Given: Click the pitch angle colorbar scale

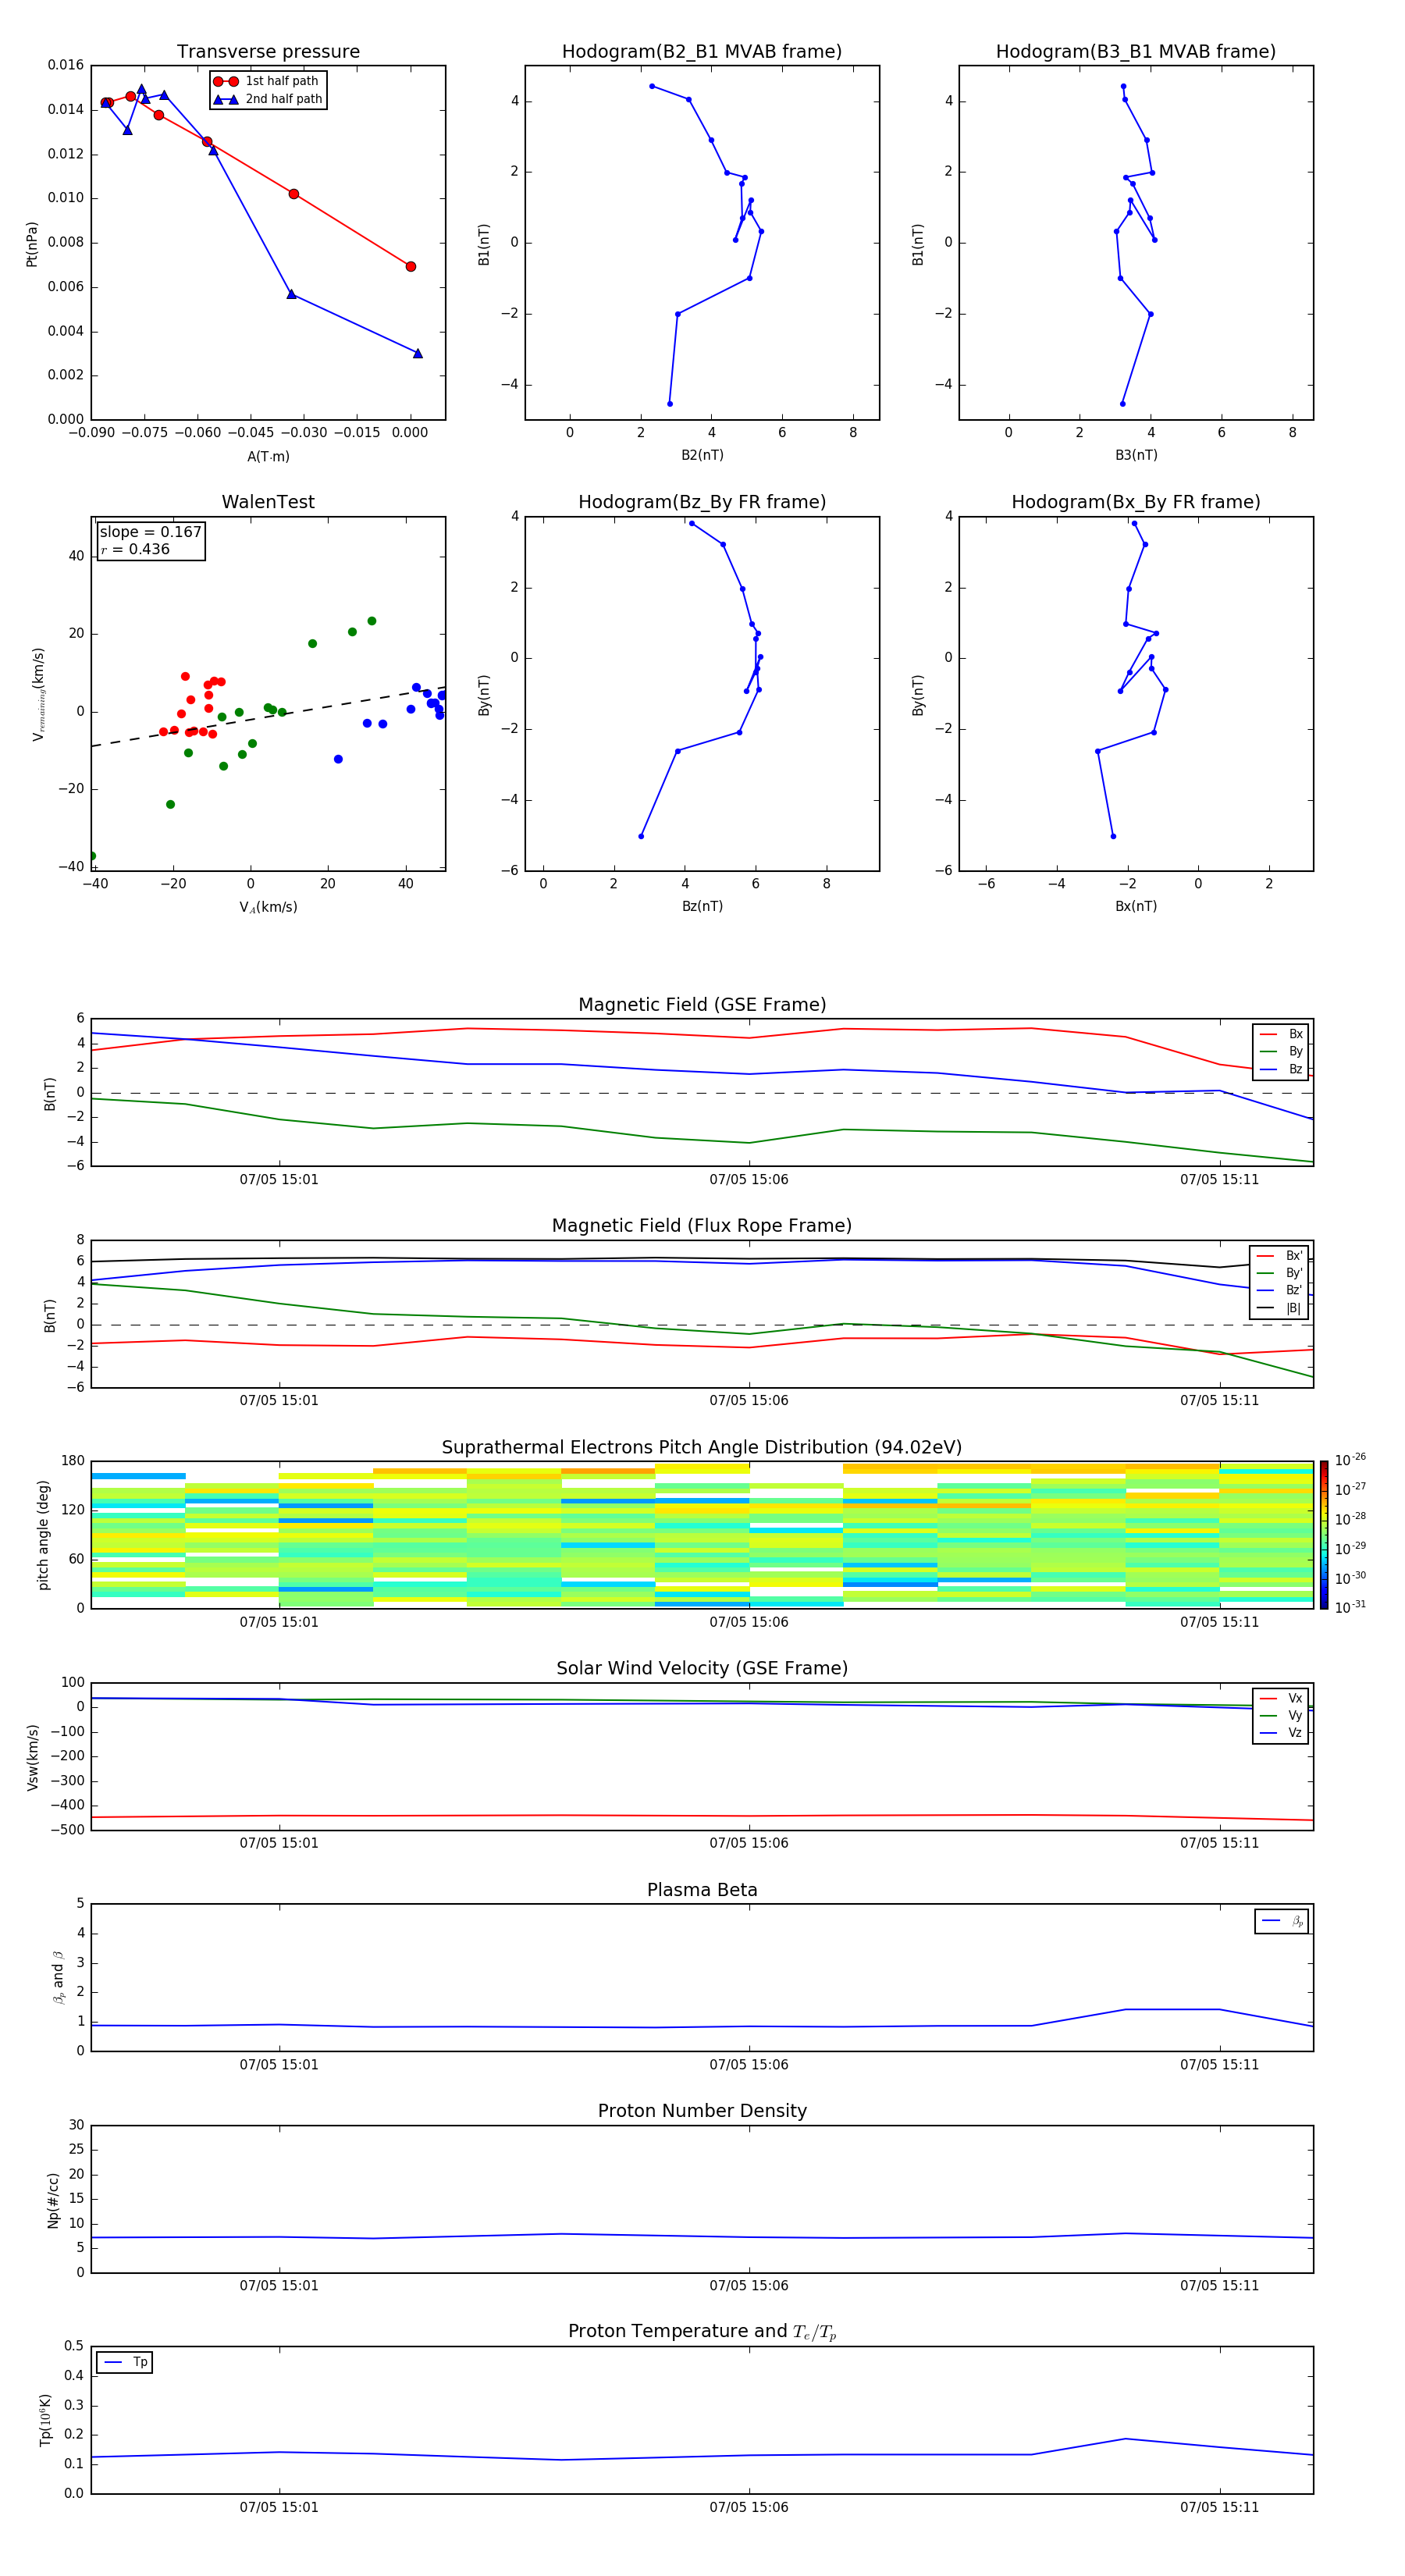Looking at the screenshot, I should pyautogui.click(x=1324, y=1534).
